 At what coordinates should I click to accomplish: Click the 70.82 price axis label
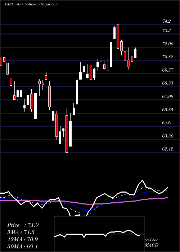pos(168,57)
